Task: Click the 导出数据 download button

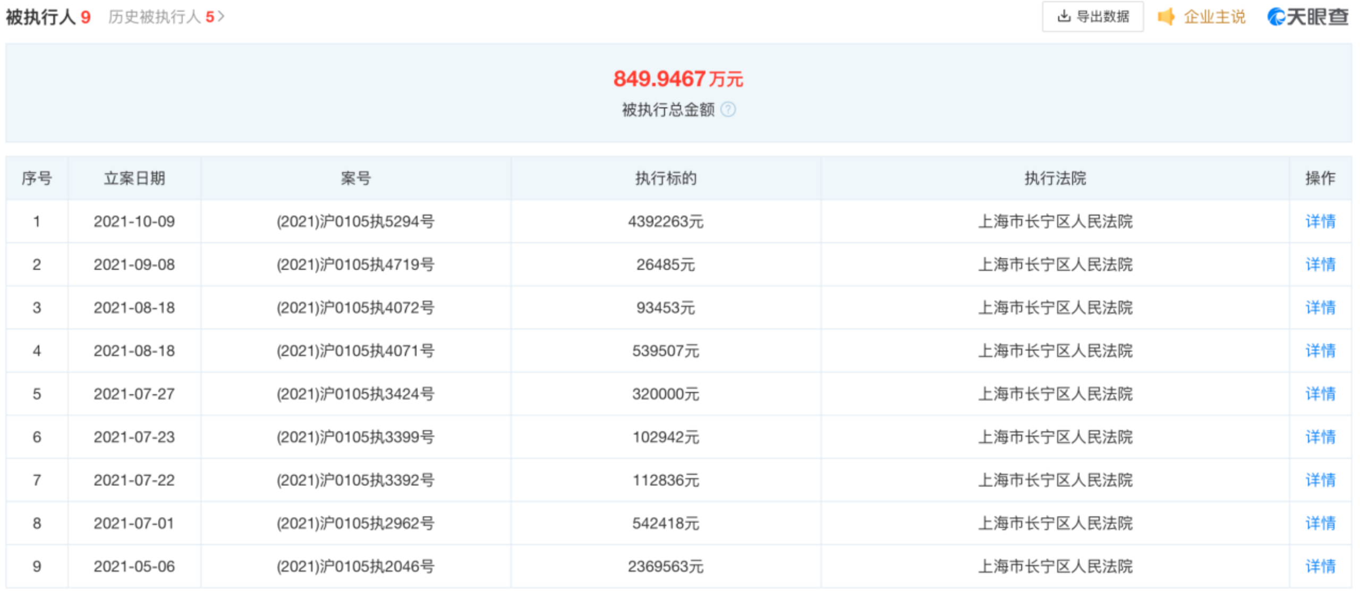Action: pyautogui.click(x=1093, y=17)
